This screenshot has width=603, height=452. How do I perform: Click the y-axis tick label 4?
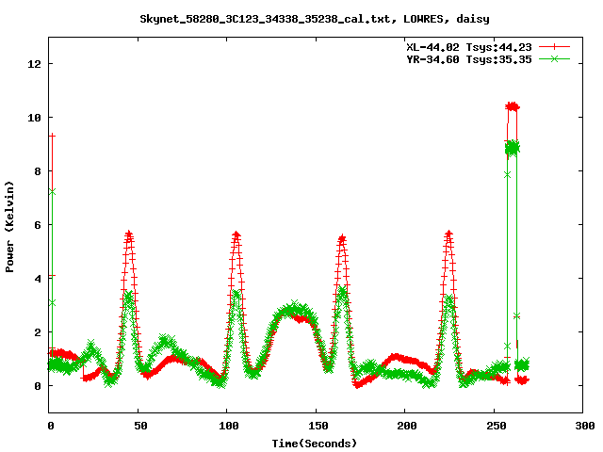(x=38, y=279)
